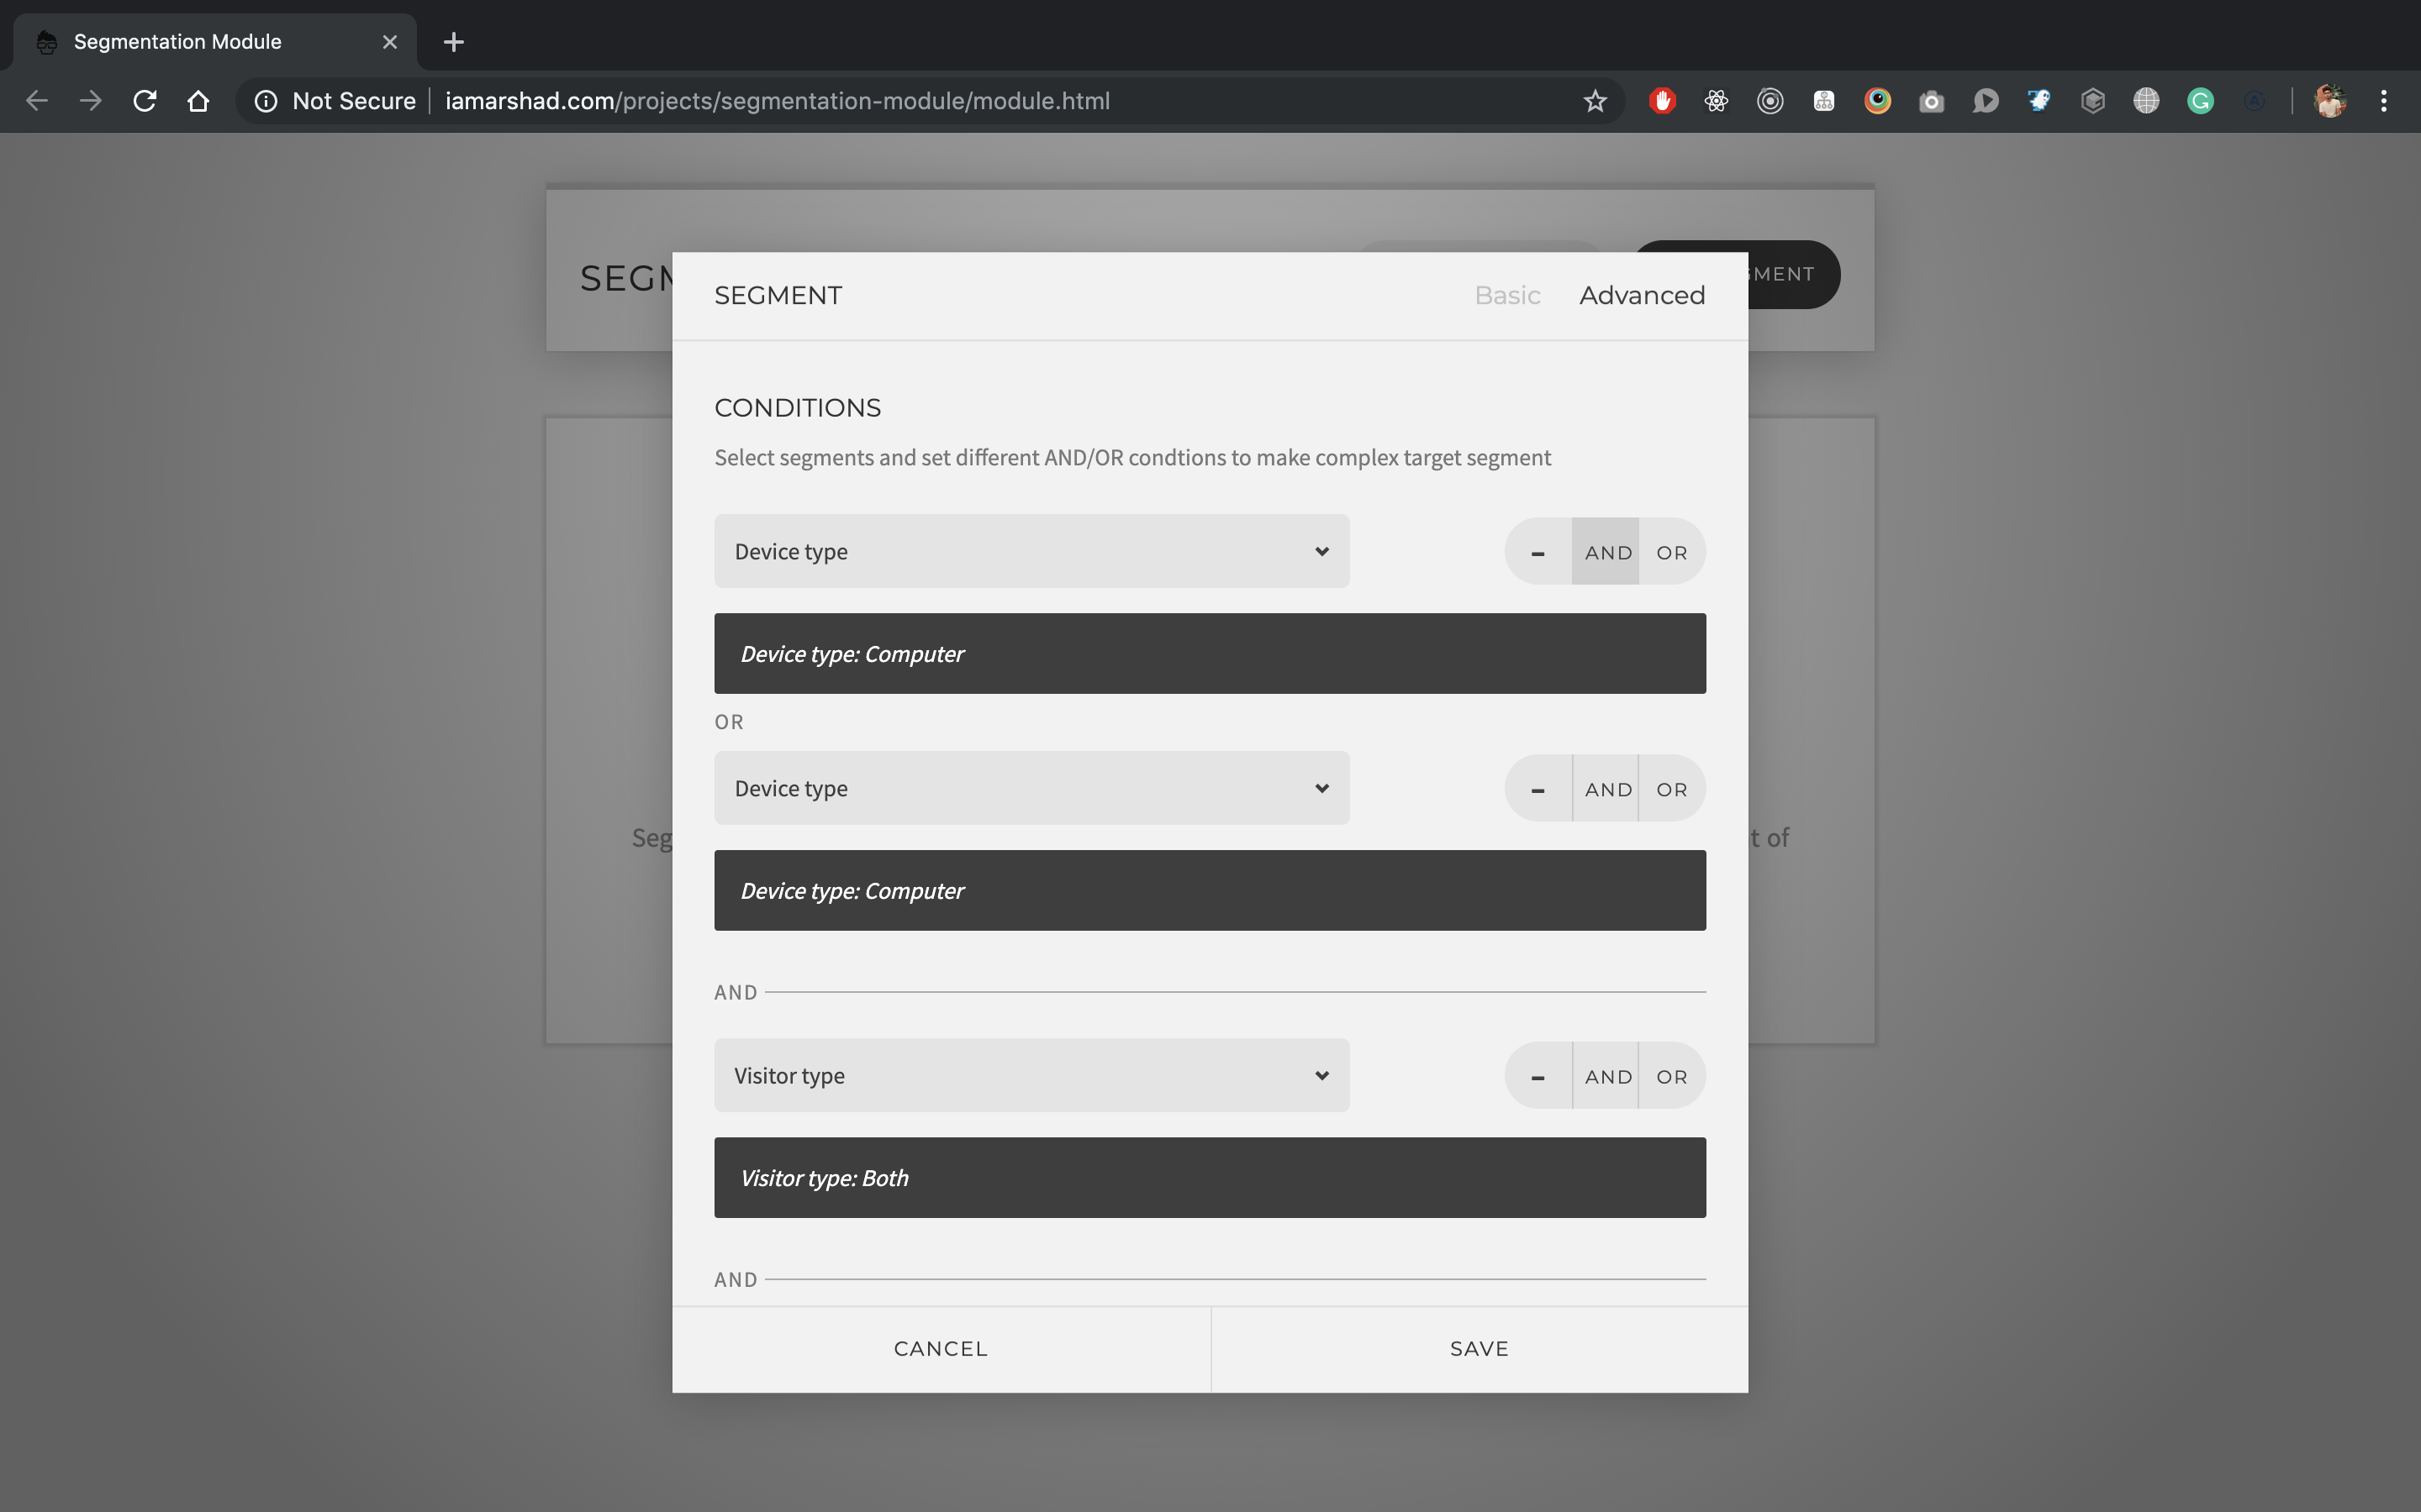
Task: Open a new browser tab
Action: 453,42
